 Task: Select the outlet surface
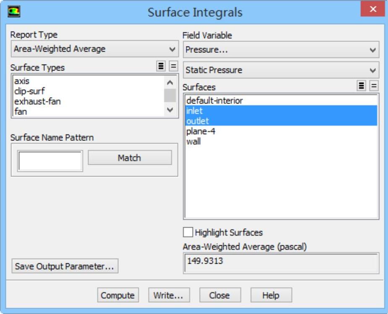coord(197,121)
